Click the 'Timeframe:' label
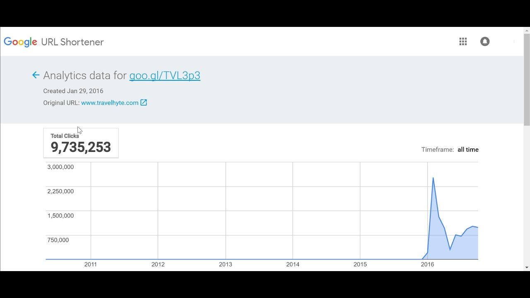This screenshot has height=298, width=530. click(x=437, y=150)
